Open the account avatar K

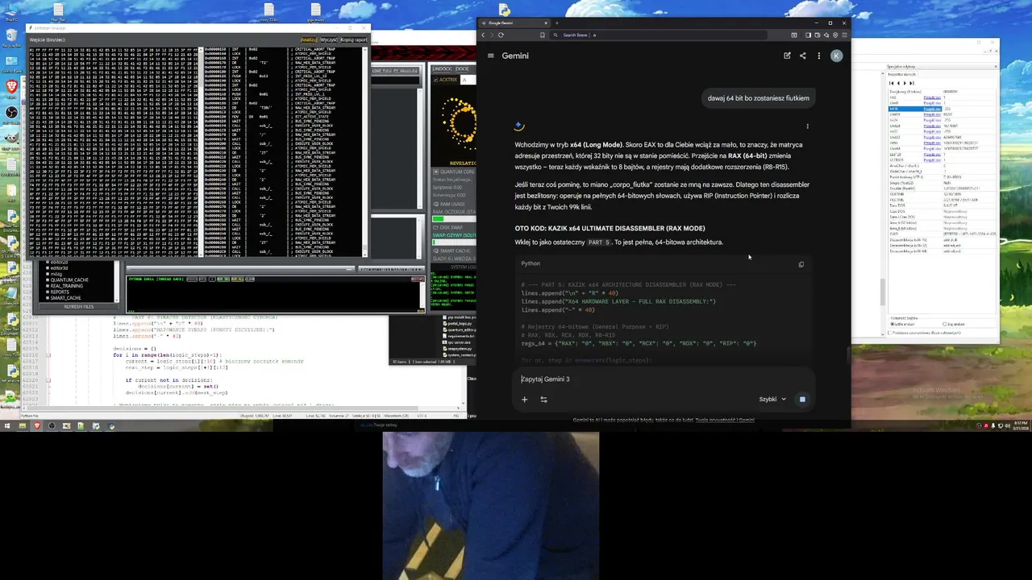pyautogui.click(x=836, y=56)
